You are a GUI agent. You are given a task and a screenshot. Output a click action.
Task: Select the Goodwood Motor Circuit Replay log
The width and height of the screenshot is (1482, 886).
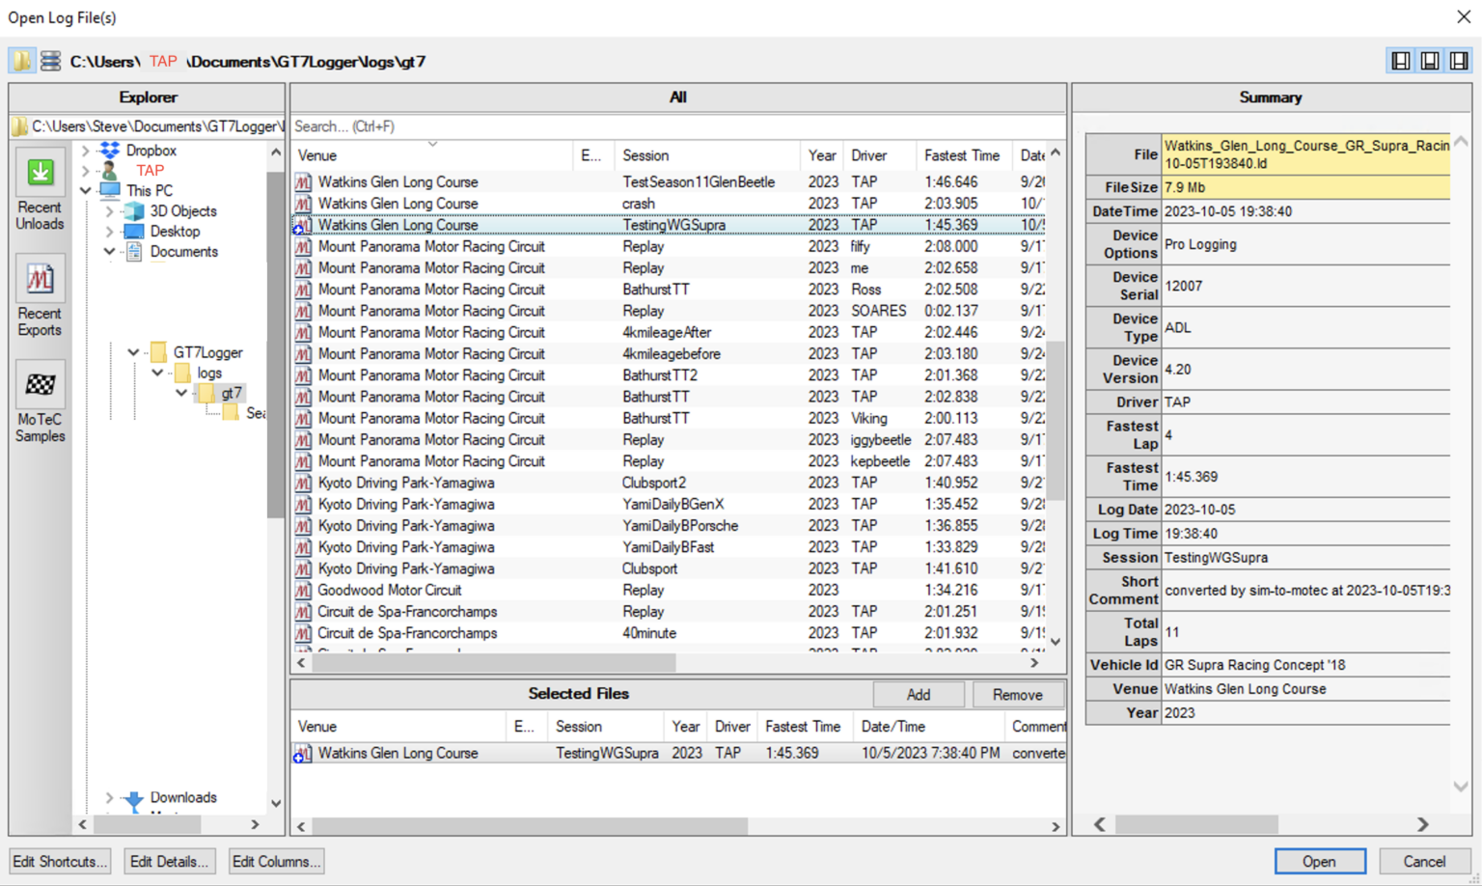[390, 590]
